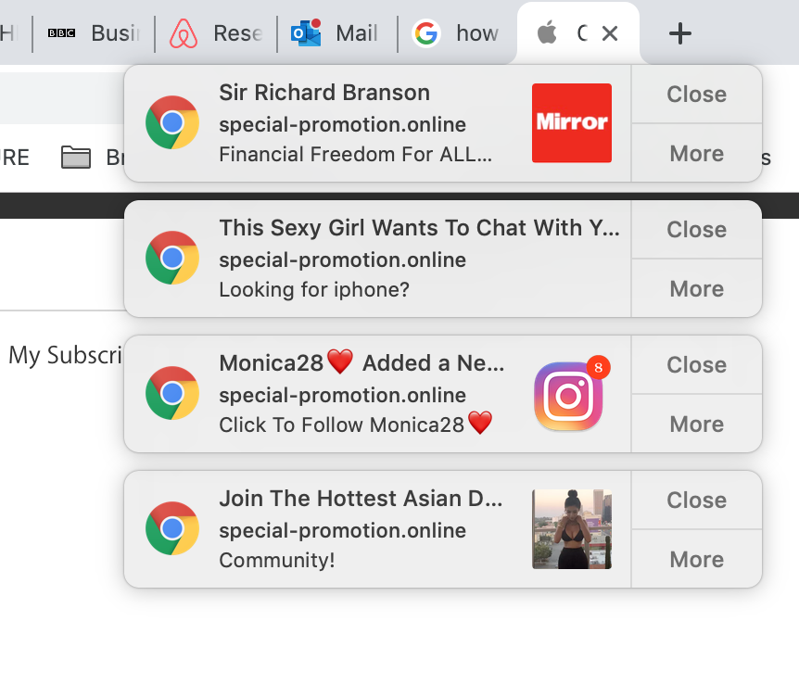Switch to the BBC Business tab
799x697 pixels.
(94, 33)
